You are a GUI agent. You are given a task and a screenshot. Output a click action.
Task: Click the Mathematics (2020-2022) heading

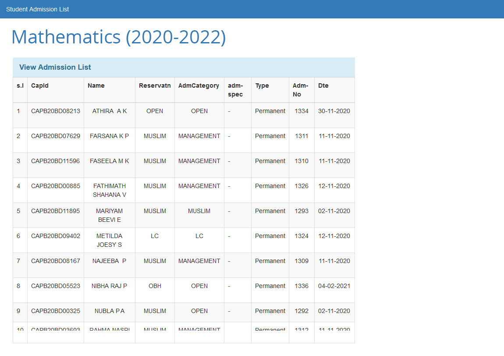[118, 37]
